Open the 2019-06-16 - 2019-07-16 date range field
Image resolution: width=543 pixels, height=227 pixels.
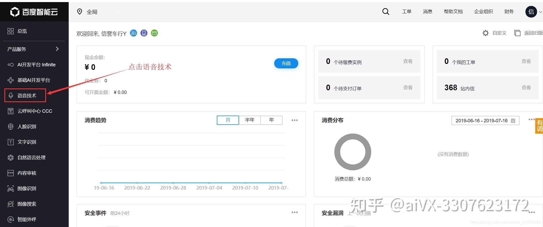tap(485, 121)
